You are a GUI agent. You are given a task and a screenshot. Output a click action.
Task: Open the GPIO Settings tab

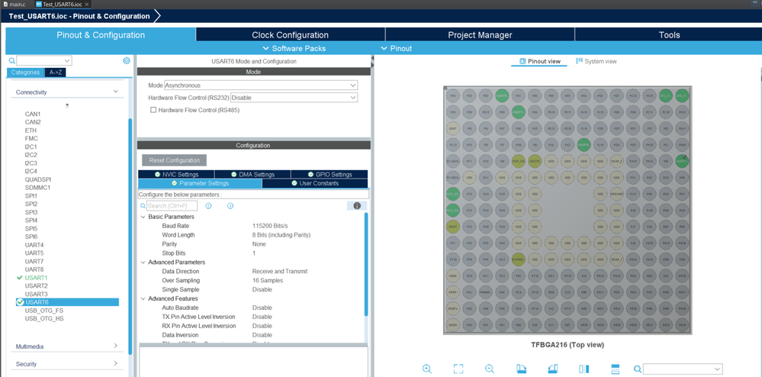point(330,174)
